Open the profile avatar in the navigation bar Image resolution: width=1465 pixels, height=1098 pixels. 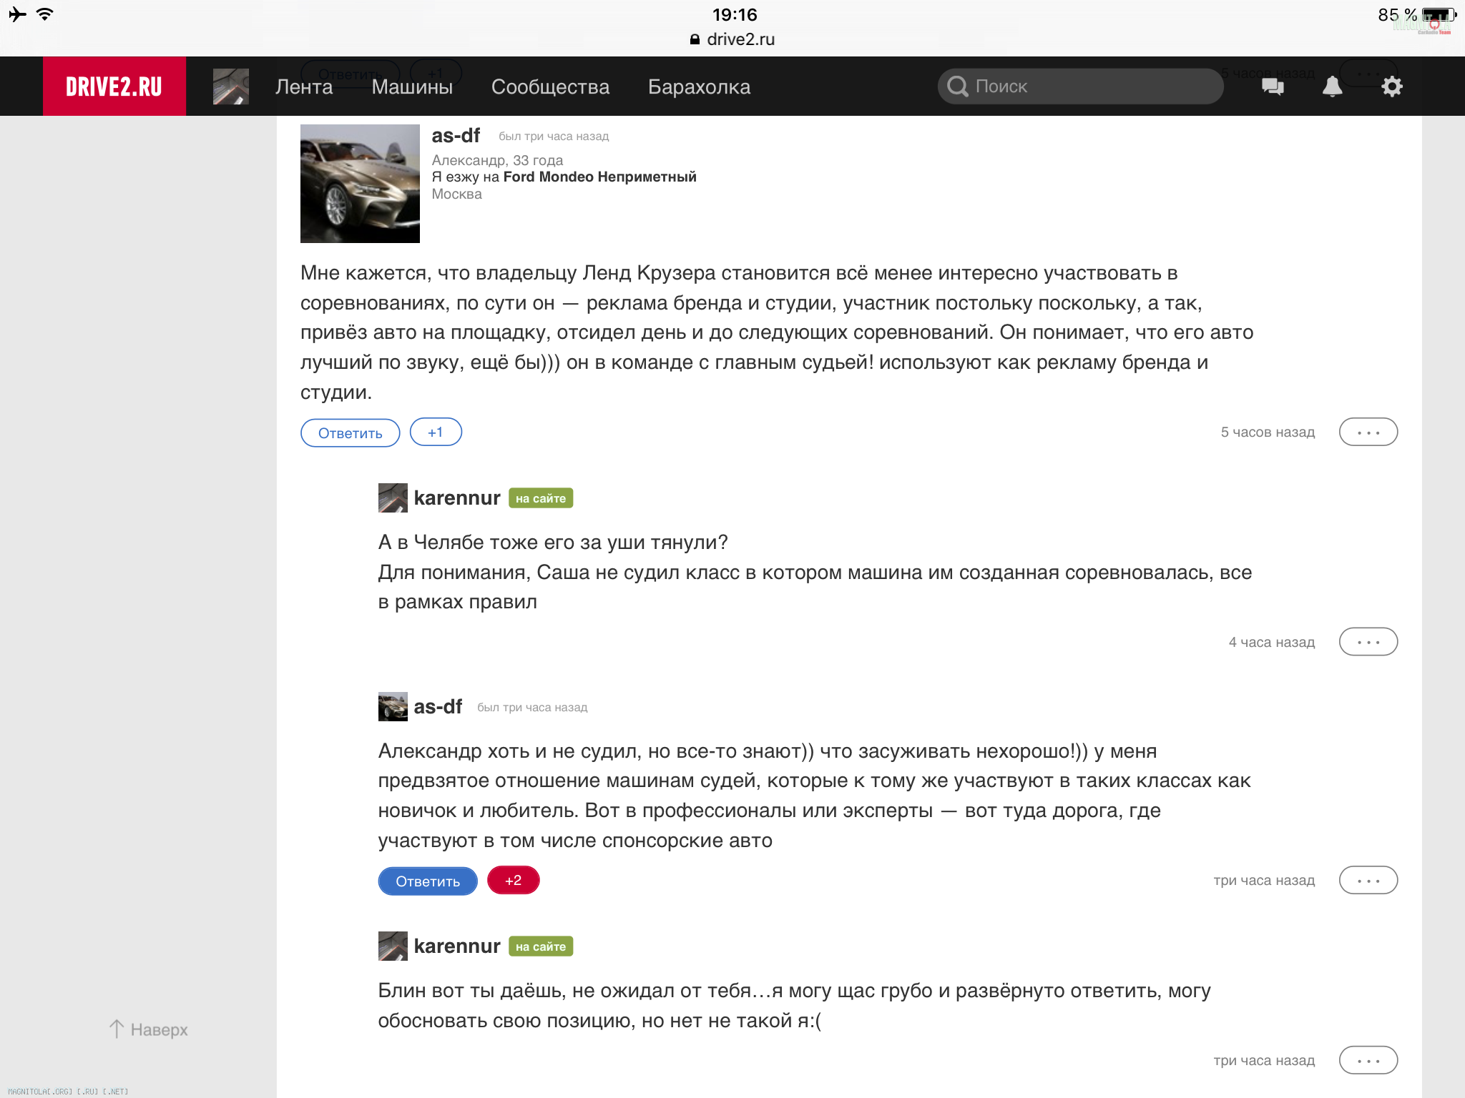(x=230, y=86)
